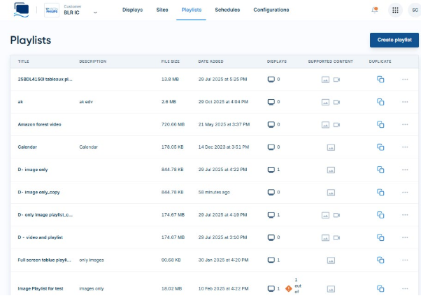Open the three-dot menu for D- image only_copy
This screenshot has width=421, height=296.
[405, 192]
